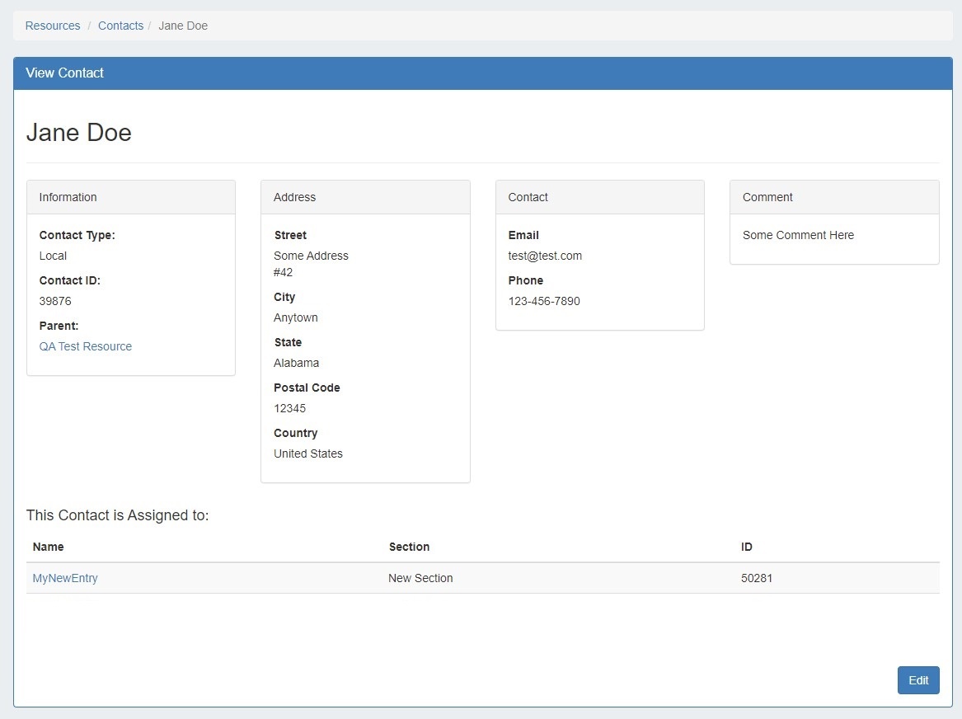Click the Edit button
This screenshot has width=962, height=719.
point(917,680)
